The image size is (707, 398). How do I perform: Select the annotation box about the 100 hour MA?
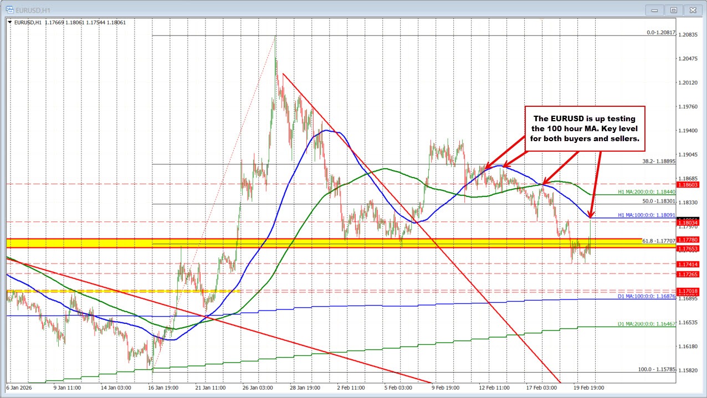pos(585,128)
